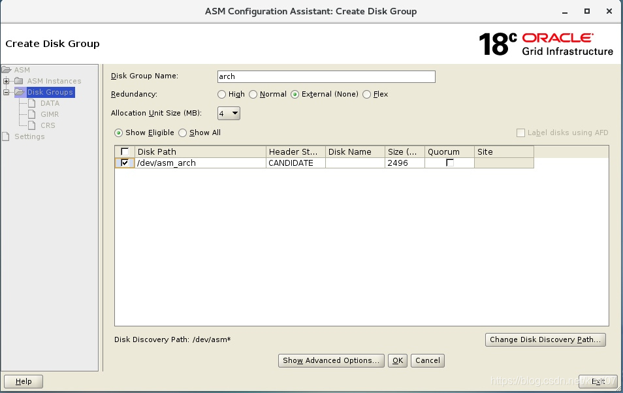Confirm with the OK button
623x393 pixels.
coord(397,361)
